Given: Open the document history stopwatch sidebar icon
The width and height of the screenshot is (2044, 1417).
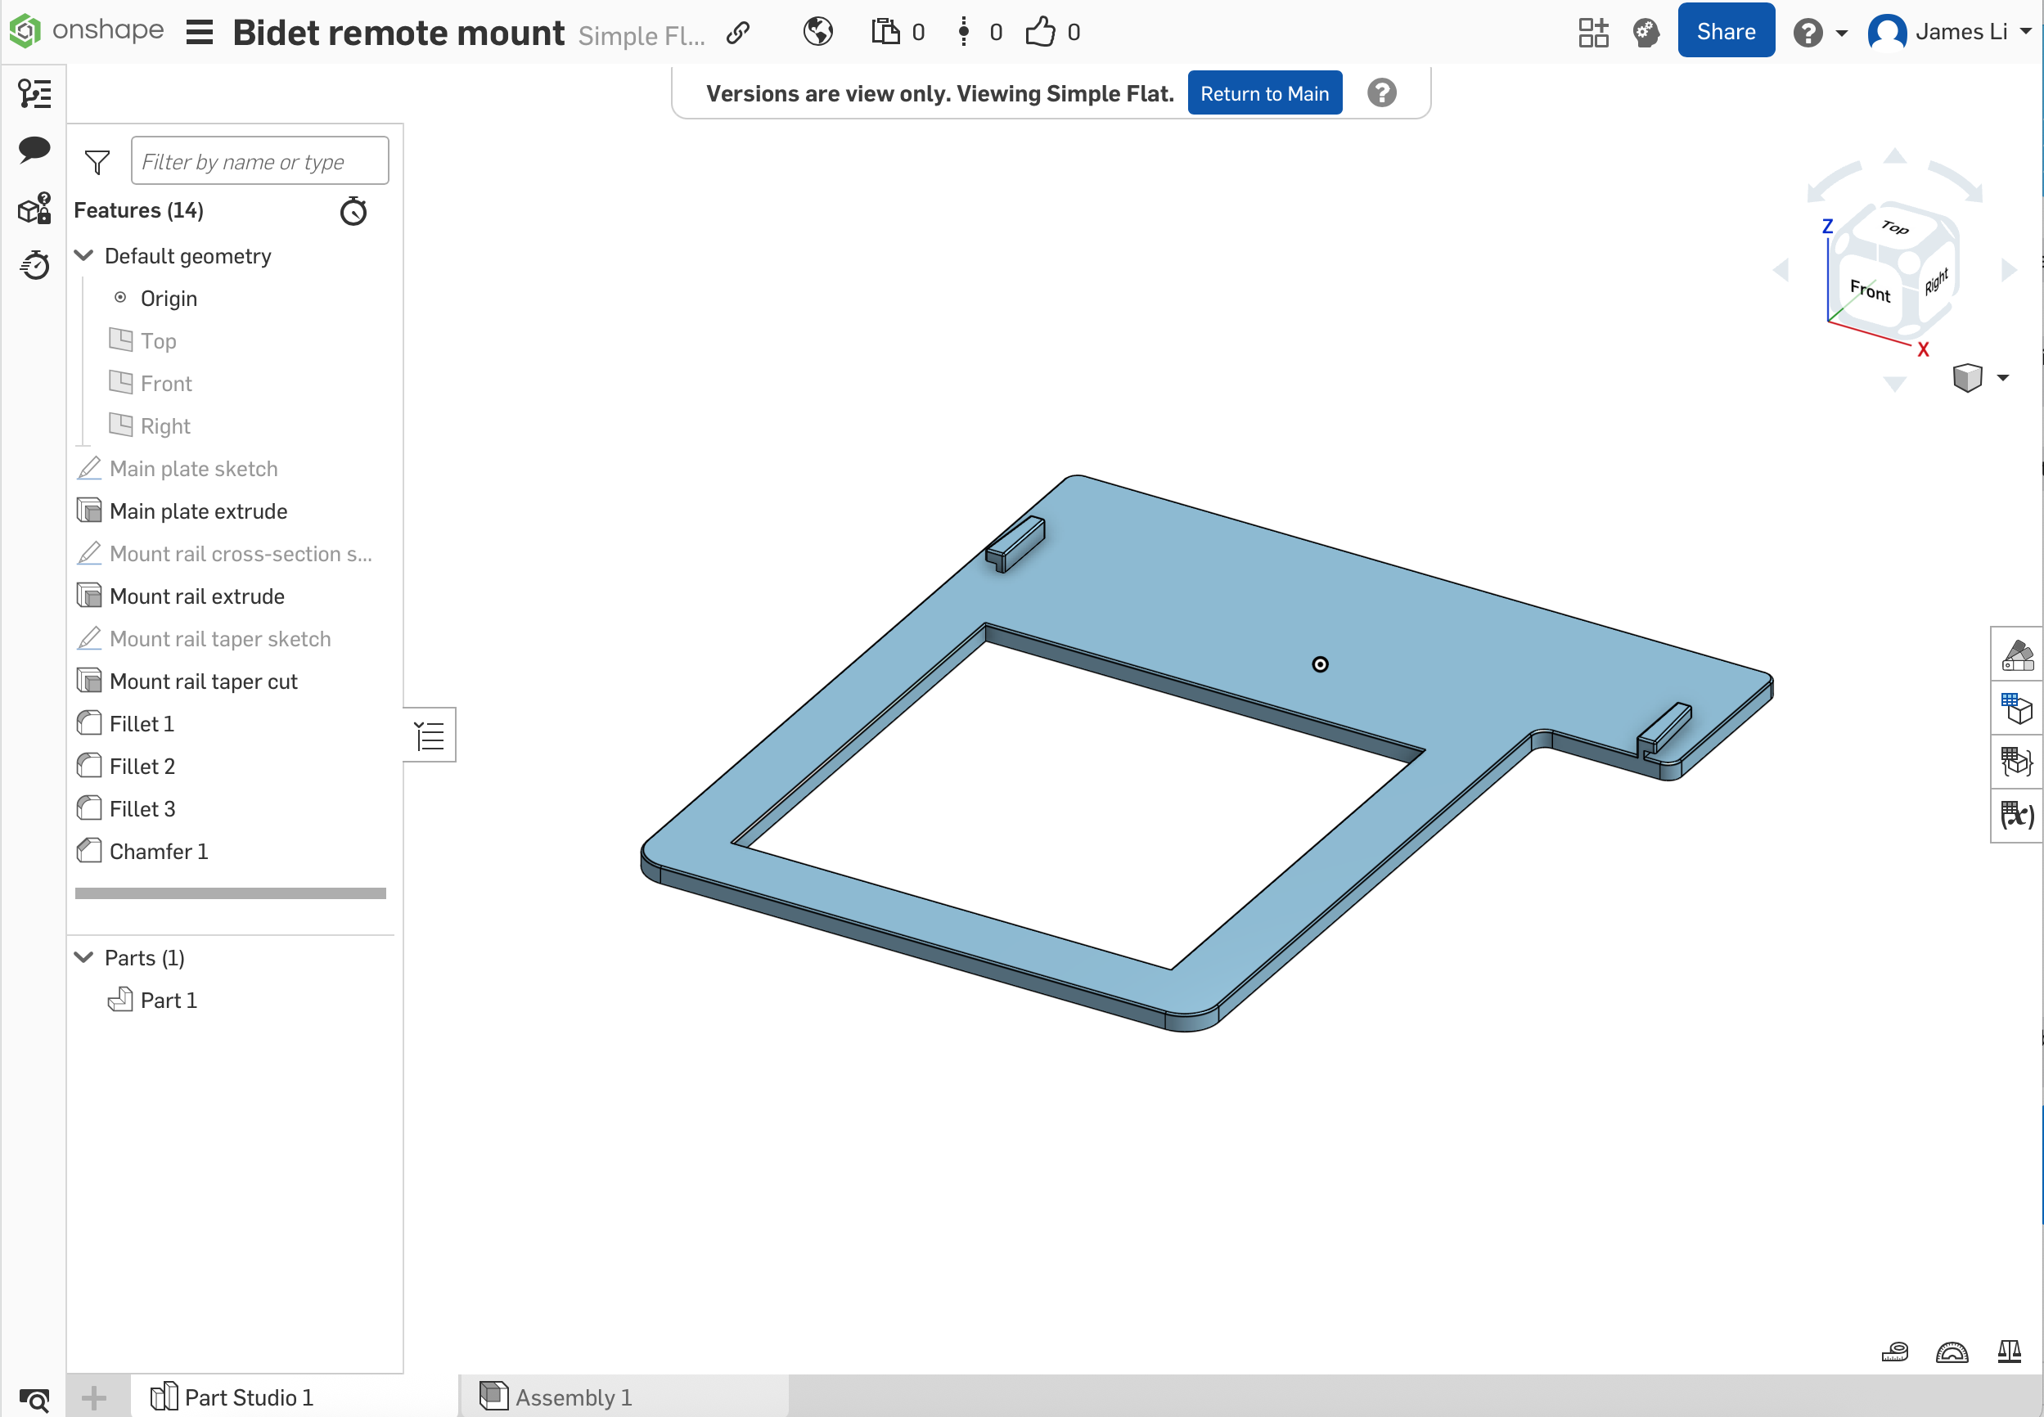Looking at the screenshot, I should point(34,263).
